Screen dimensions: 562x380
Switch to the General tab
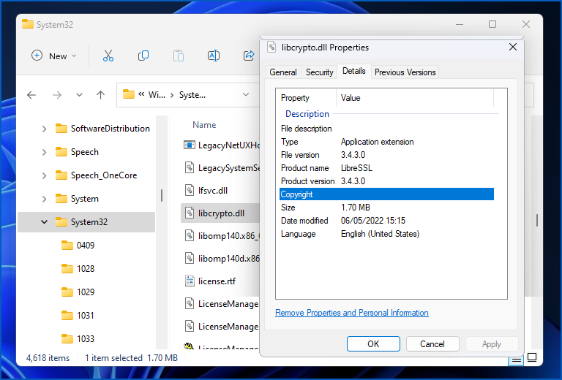point(283,72)
